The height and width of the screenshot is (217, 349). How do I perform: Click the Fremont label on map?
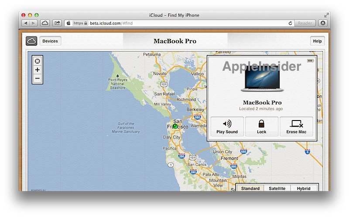229,158
